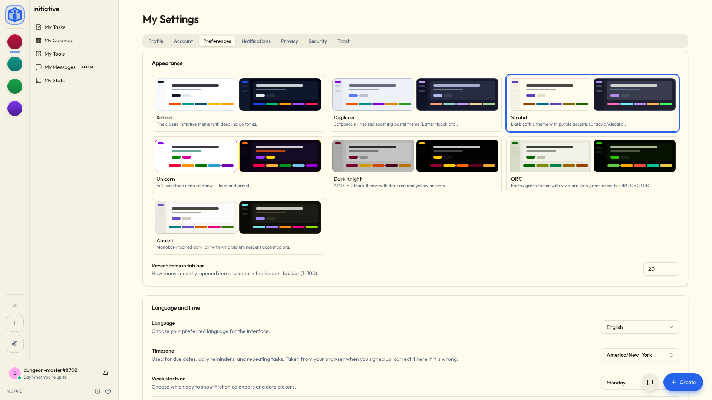Switch to the Privacy tab
This screenshot has width=712, height=400.
point(290,41)
